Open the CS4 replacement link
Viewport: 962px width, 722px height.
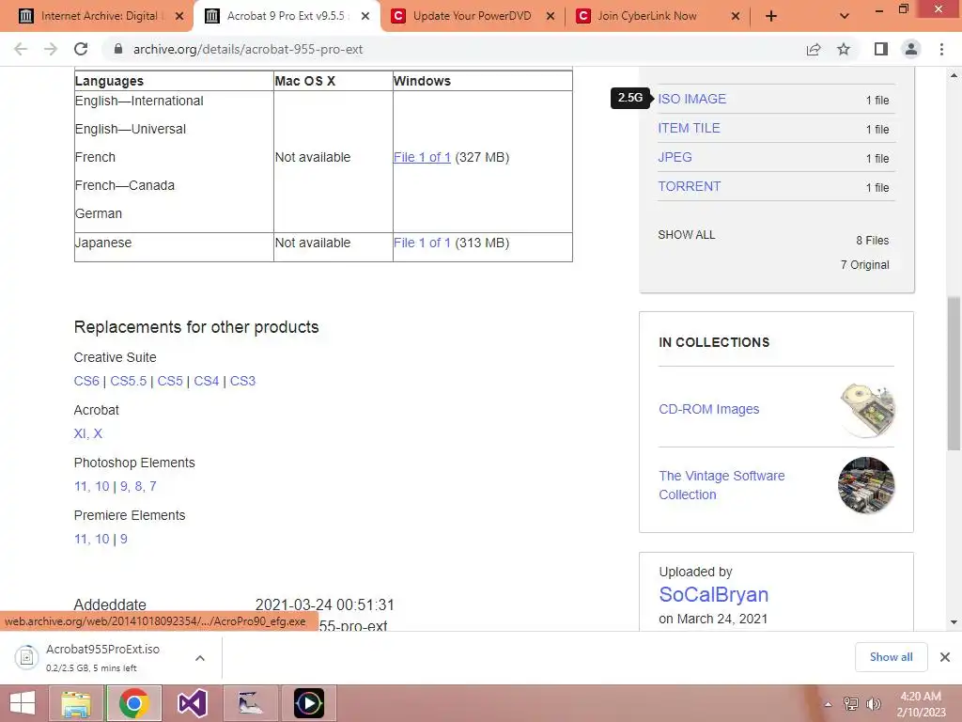coord(206,381)
